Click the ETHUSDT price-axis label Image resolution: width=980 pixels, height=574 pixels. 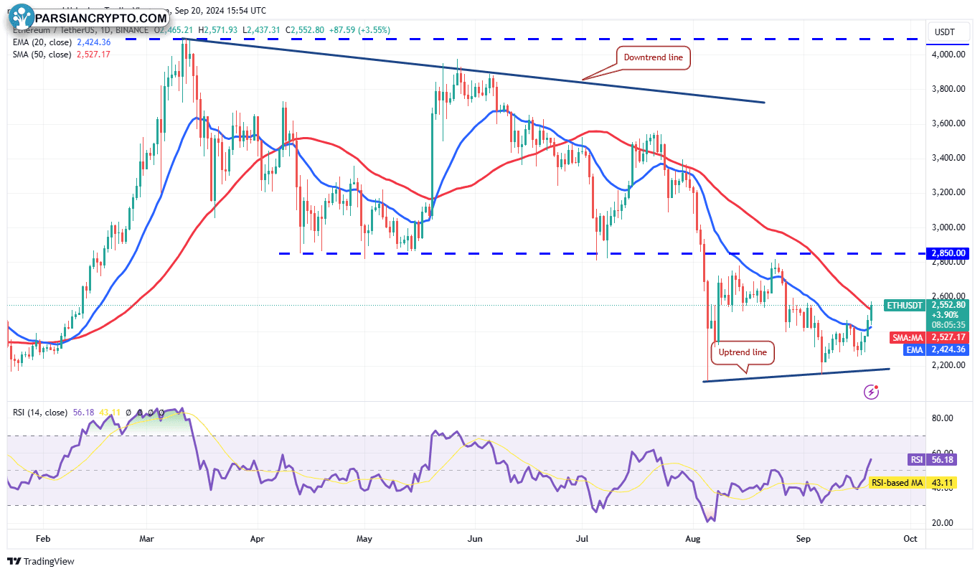905,305
